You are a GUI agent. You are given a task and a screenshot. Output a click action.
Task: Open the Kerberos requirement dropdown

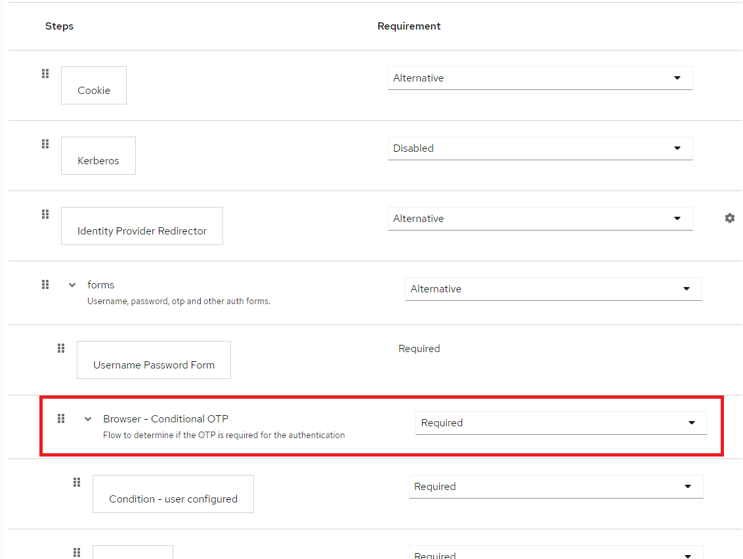(x=540, y=148)
